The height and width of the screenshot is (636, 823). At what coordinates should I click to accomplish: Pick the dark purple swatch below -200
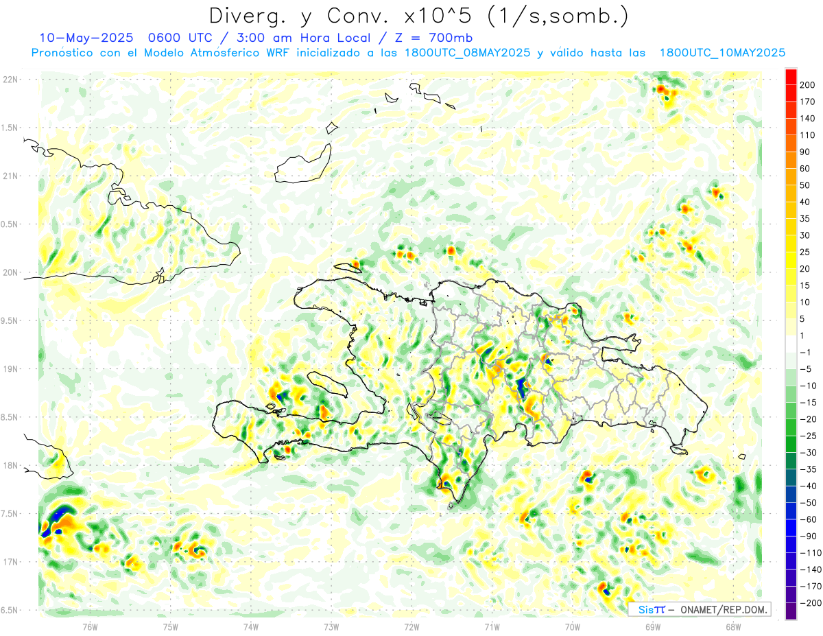[x=791, y=612]
